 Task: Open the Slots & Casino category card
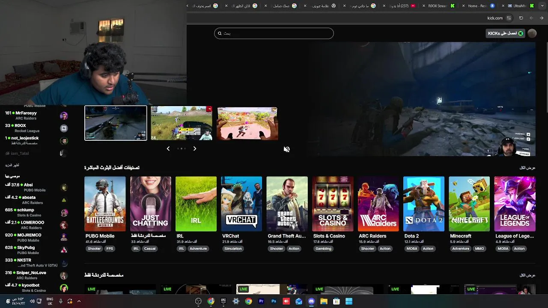point(333,204)
